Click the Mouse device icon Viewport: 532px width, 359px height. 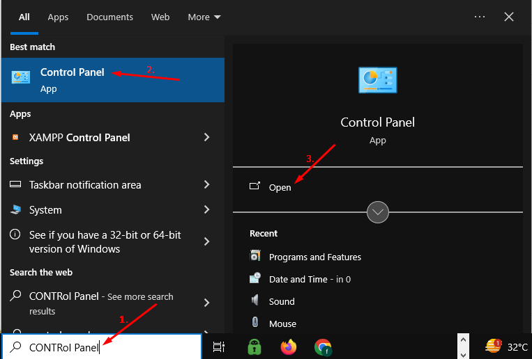(x=255, y=322)
